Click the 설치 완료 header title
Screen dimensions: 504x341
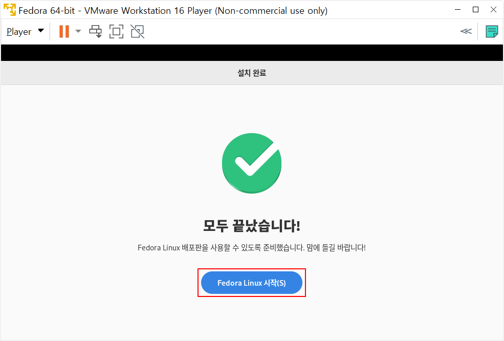pyautogui.click(x=252, y=73)
